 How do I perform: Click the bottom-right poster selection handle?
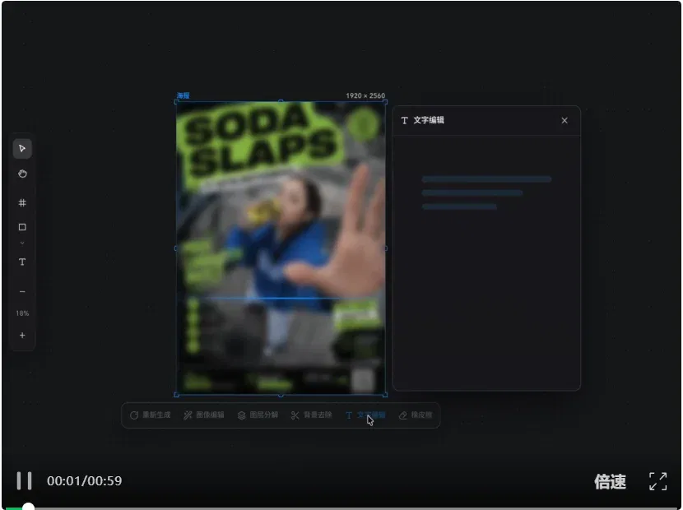coord(385,395)
